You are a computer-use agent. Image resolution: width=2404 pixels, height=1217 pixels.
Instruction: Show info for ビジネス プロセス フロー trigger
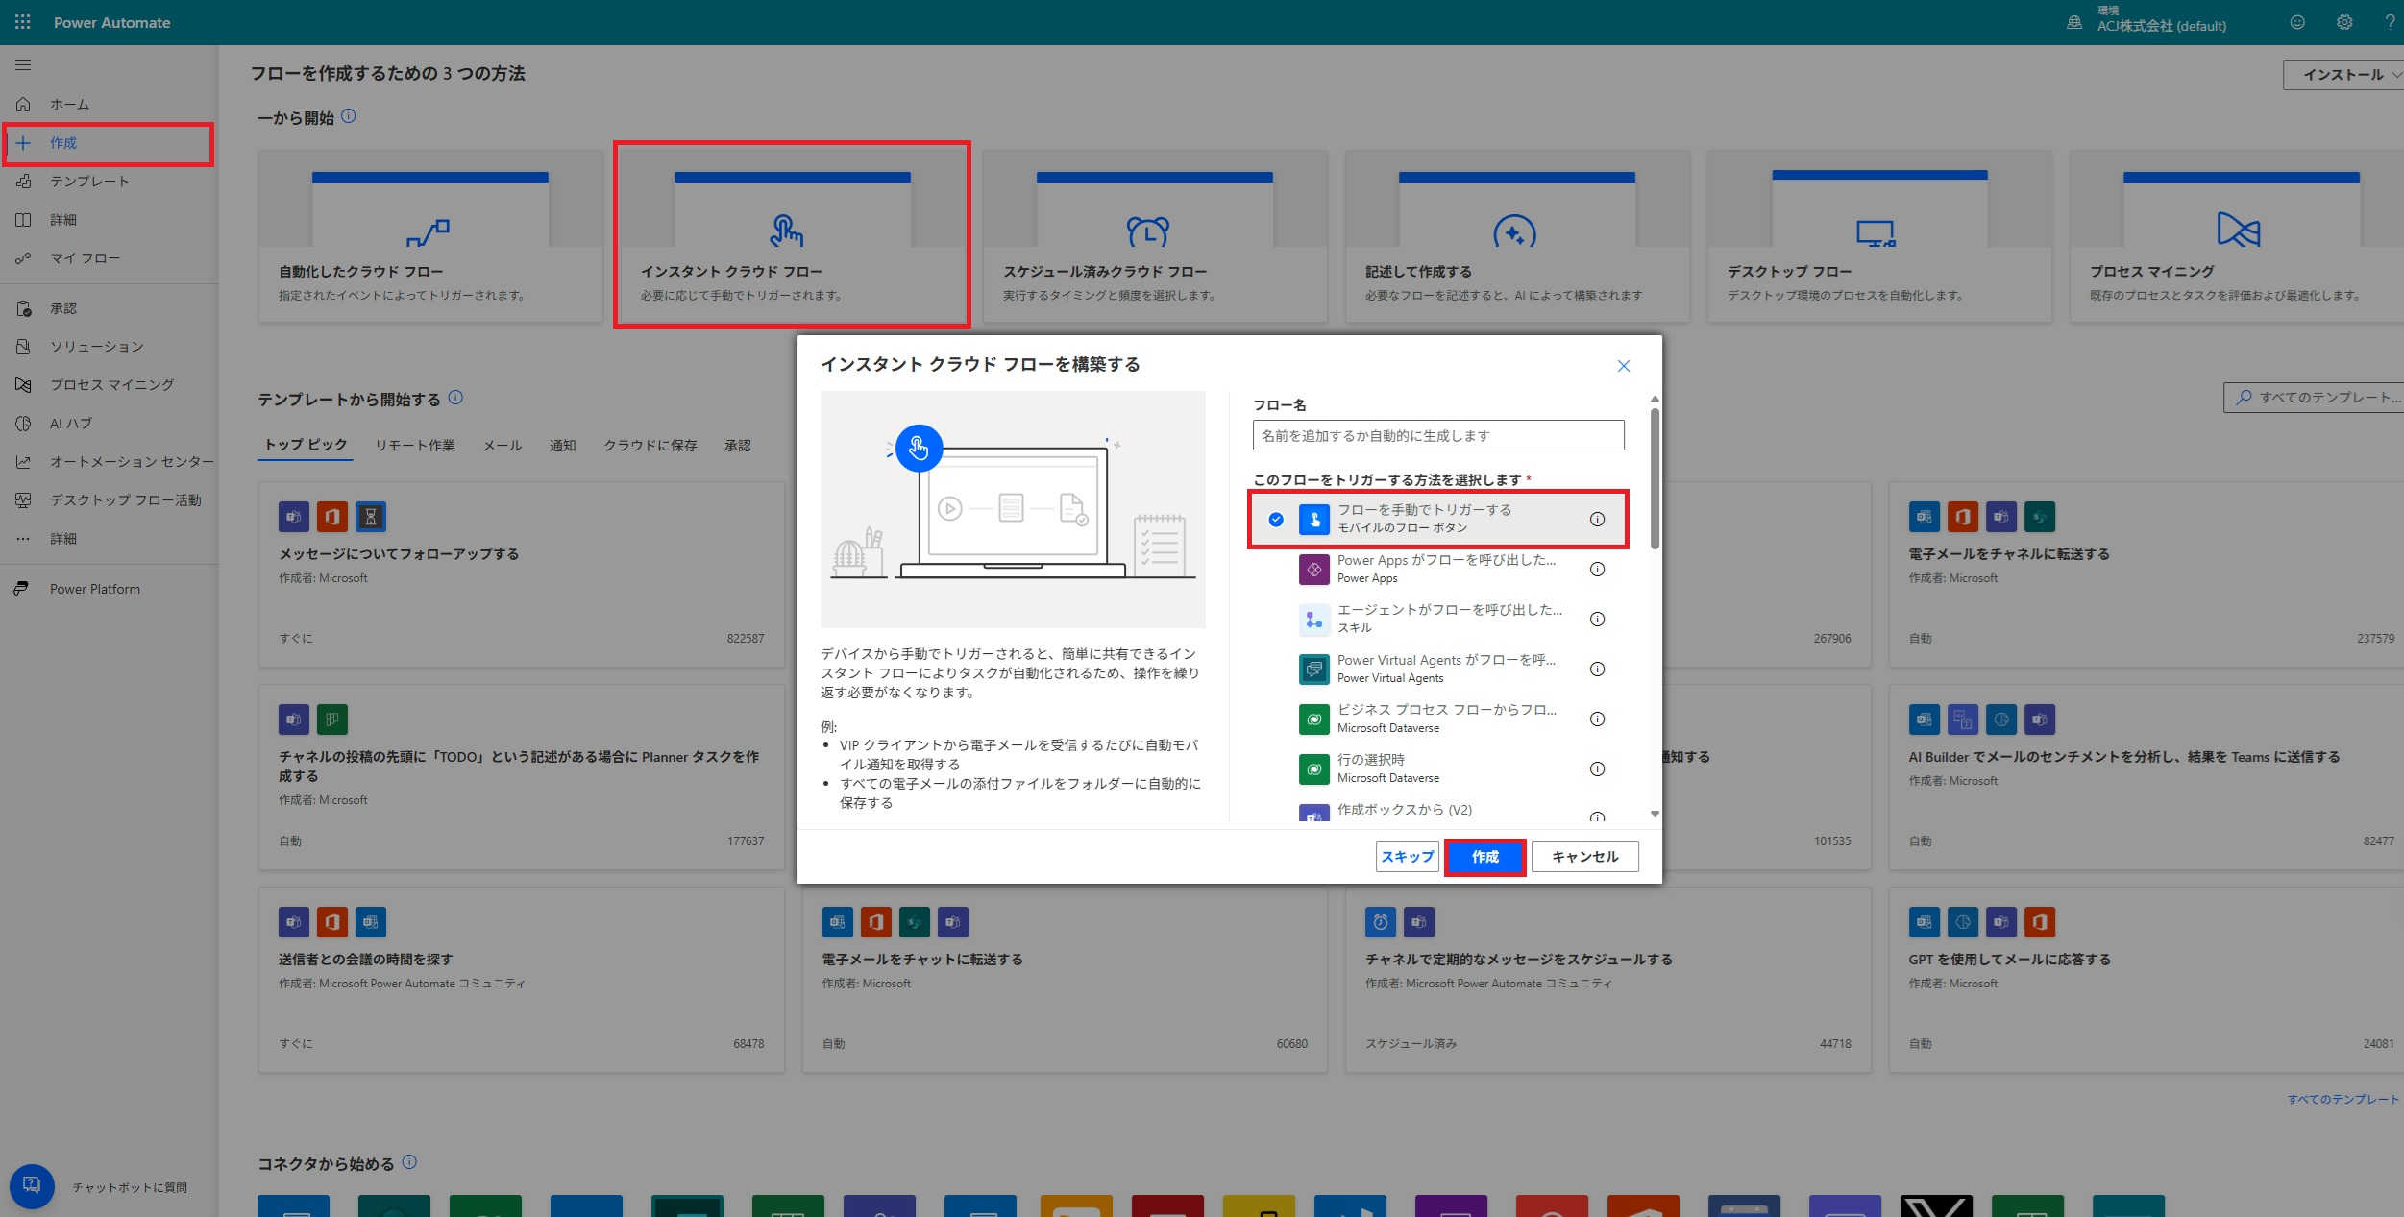point(1597,718)
